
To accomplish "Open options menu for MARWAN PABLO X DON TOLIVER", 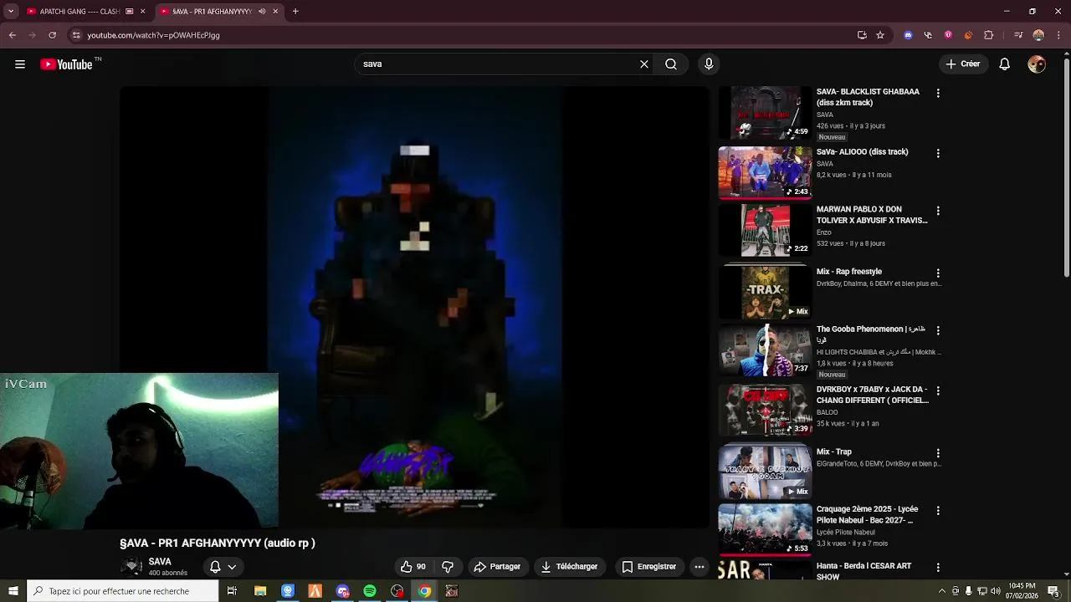I will point(938,212).
